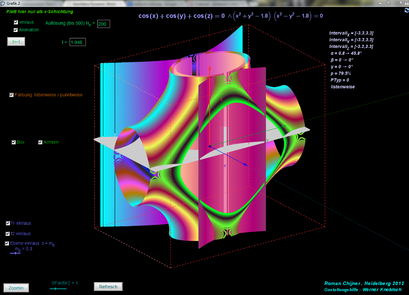Click the Zoomin button
The width and height of the screenshot is (409, 295).
(x=16, y=288)
